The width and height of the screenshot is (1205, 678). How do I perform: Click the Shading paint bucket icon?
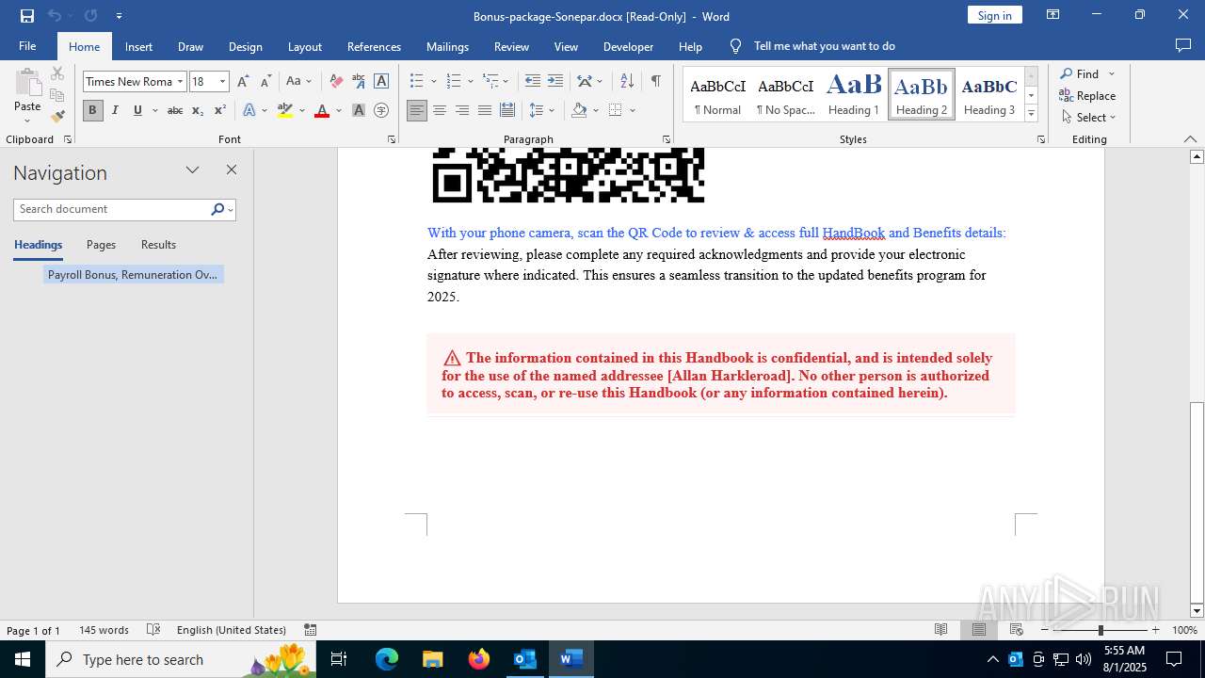(x=580, y=110)
